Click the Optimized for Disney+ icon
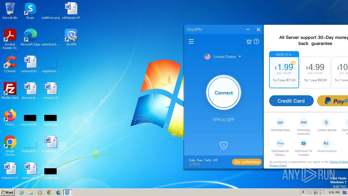 tap(280, 143)
